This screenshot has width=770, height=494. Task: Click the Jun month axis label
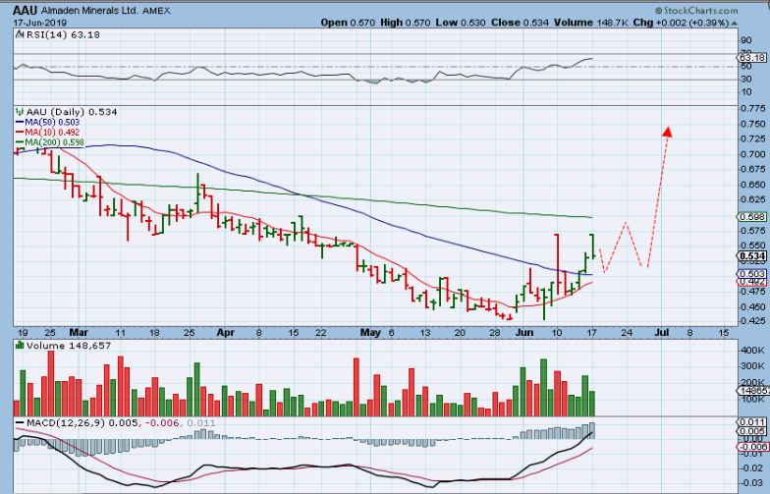coord(524,332)
